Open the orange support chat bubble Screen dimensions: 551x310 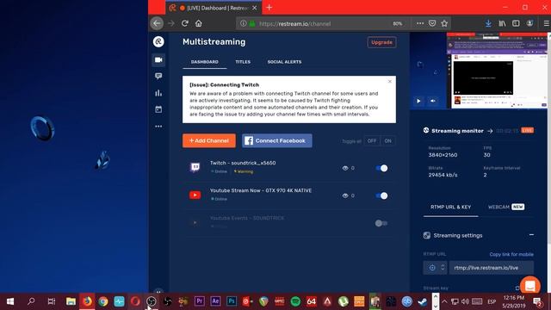click(x=530, y=286)
